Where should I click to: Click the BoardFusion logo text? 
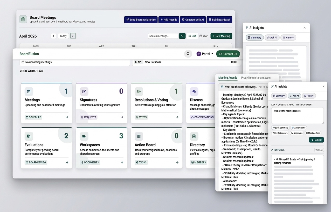click(29, 54)
